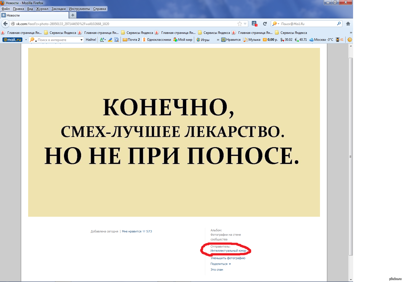
Task: Open the Файл menu
Action: (x=6, y=9)
